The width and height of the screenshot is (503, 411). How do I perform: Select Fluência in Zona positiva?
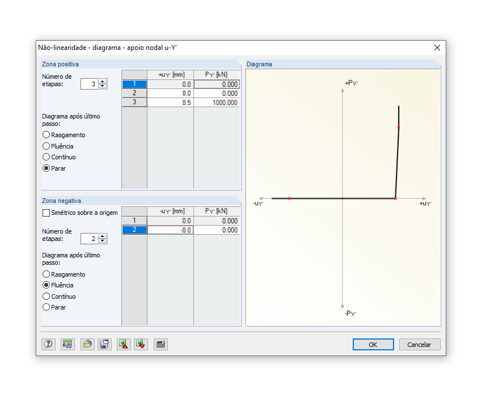46,146
